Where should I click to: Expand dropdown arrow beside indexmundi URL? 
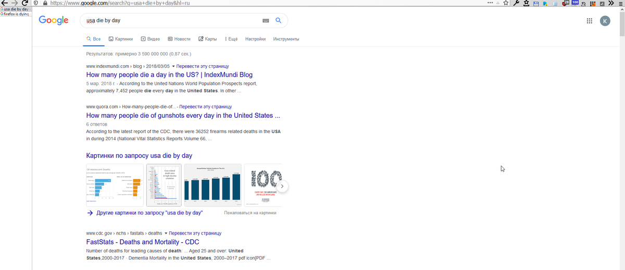173,67
